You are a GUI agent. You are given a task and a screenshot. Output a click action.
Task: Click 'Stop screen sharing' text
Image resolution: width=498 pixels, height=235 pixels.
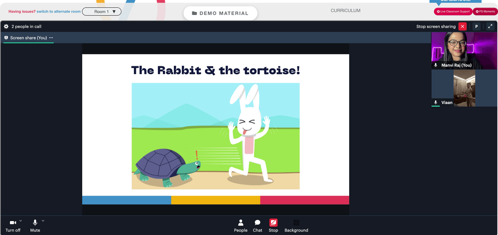click(x=436, y=27)
